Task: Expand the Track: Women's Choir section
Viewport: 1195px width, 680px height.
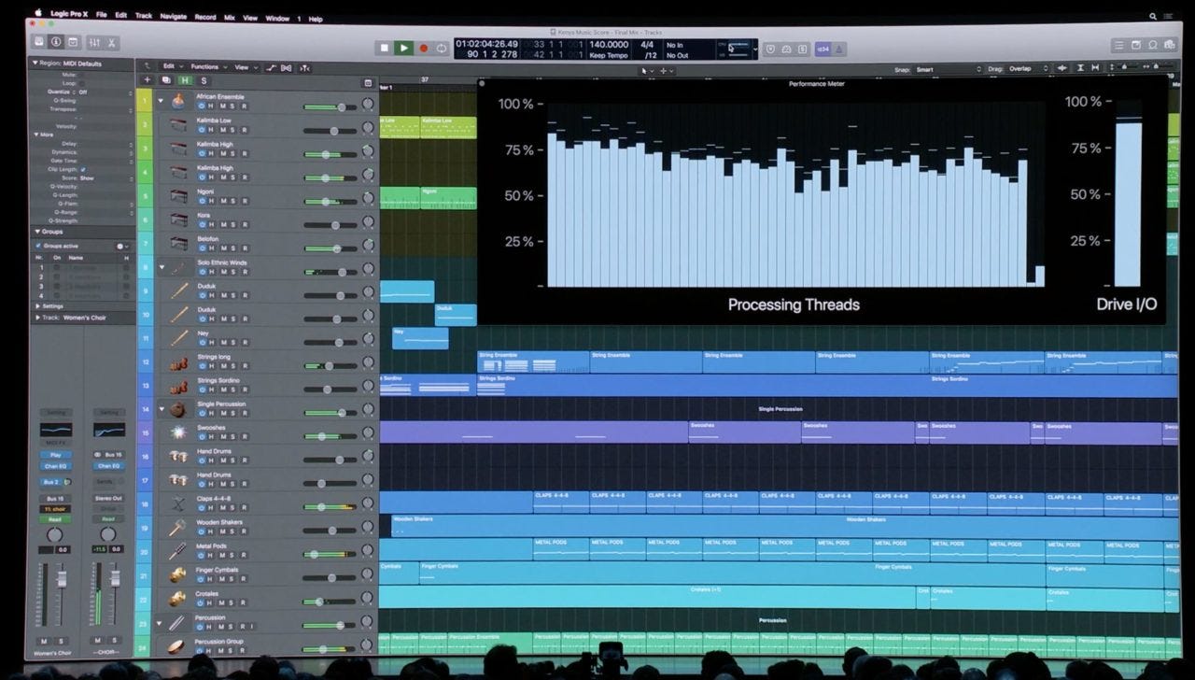Action: coord(38,318)
